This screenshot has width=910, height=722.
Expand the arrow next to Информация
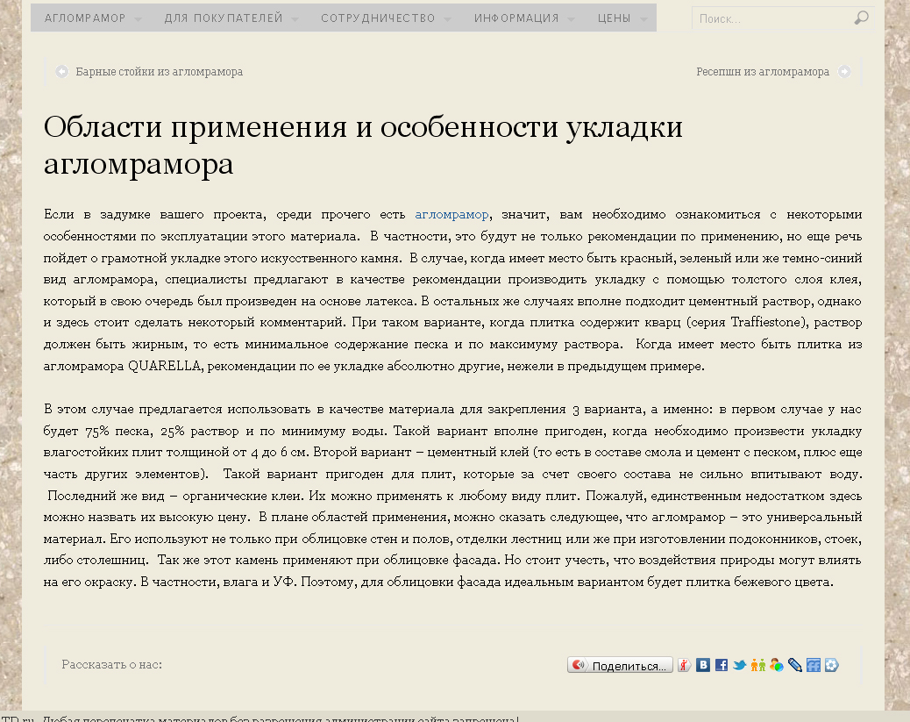click(x=571, y=19)
